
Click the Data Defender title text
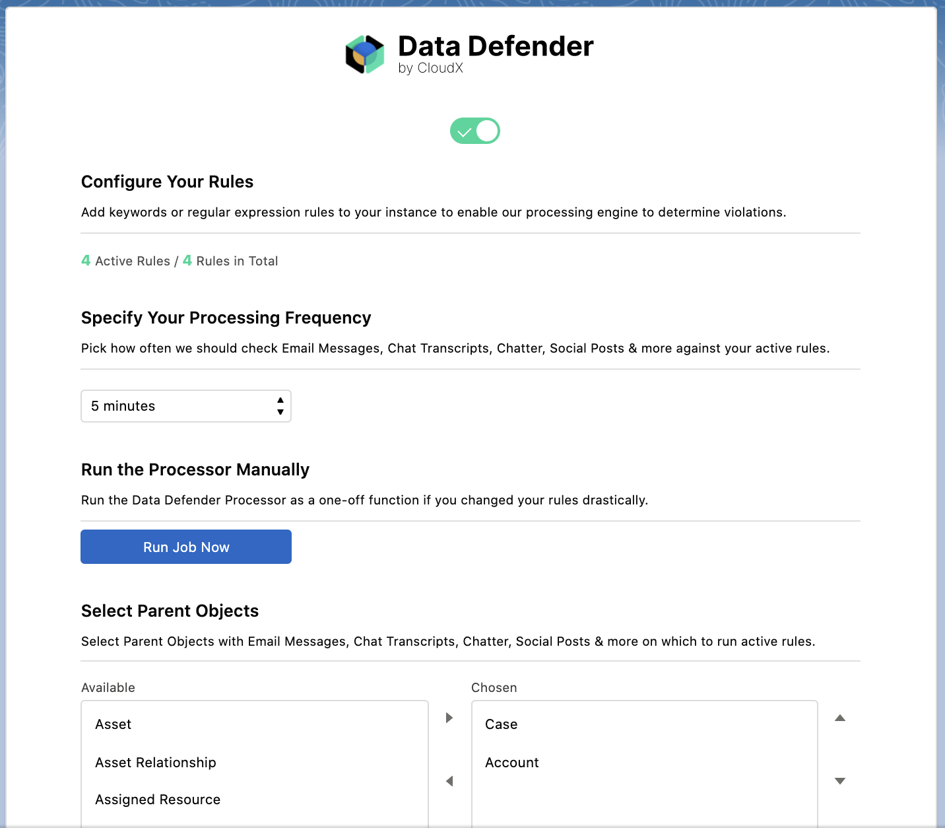(x=496, y=46)
